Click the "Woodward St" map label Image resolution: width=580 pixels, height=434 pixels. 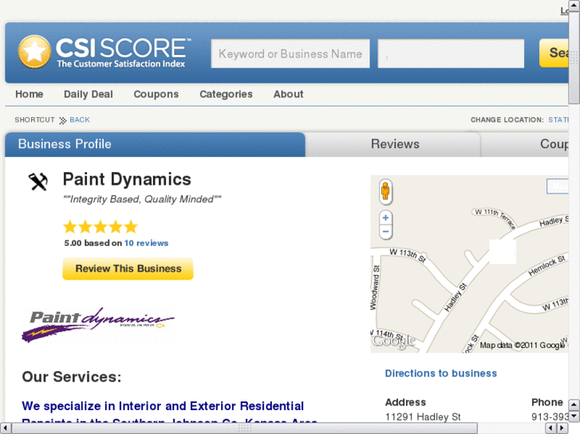point(375,287)
